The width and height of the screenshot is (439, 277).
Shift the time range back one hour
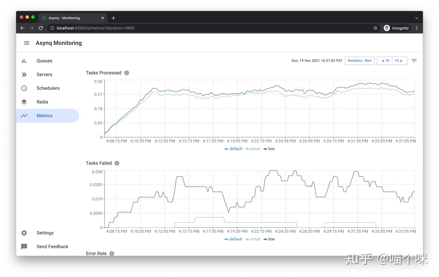pyautogui.click(x=384, y=61)
